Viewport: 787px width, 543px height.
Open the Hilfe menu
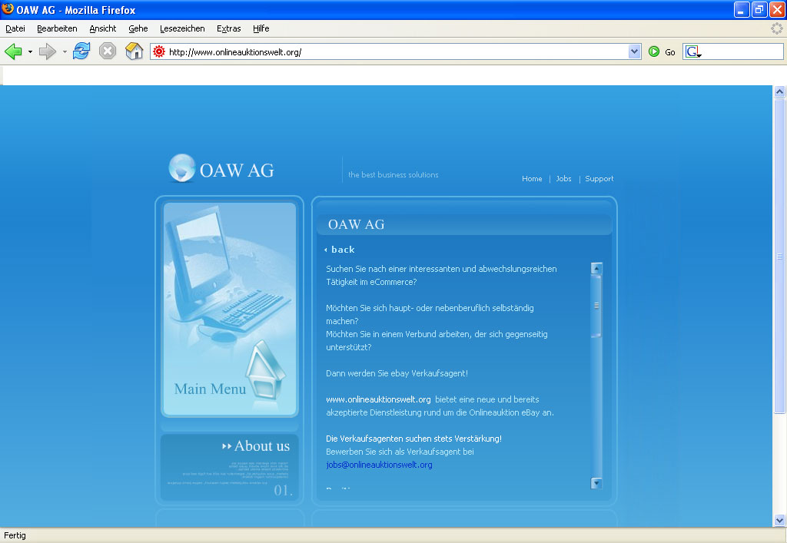click(x=261, y=28)
